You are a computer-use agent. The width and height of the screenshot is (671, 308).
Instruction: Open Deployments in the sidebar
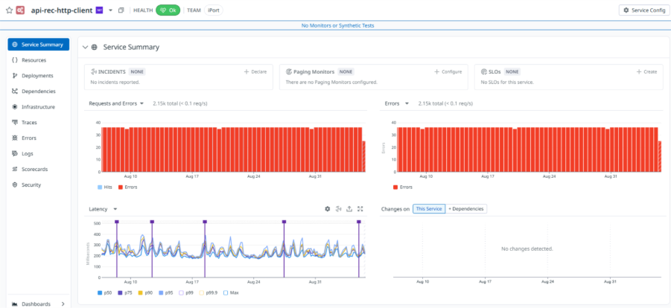pos(37,76)
